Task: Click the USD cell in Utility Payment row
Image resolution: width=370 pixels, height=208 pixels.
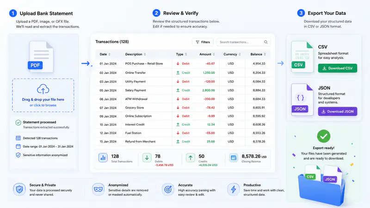Action: pyautogui.click(x=231, y=82)
